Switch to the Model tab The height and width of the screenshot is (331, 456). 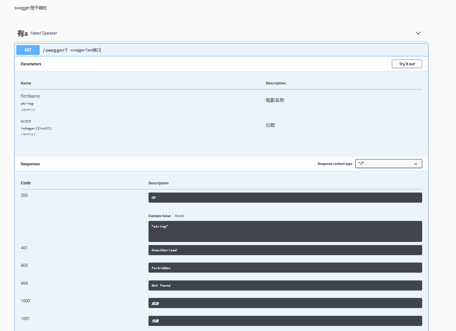(x=179, y=216)
